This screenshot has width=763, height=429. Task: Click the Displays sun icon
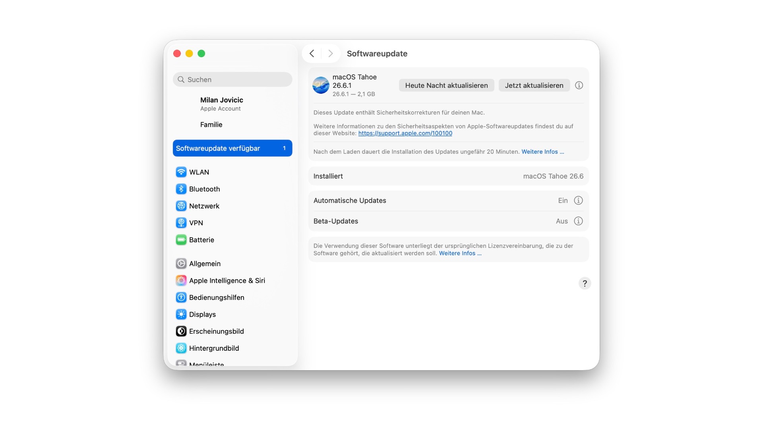coord(181,314)
